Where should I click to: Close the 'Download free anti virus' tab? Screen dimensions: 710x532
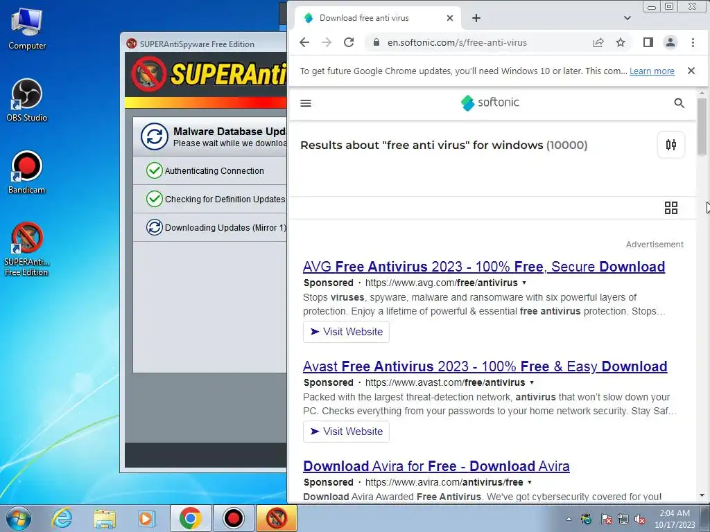449,18
